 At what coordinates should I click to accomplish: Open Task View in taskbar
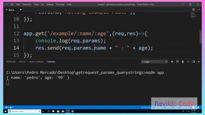pyautogui.click(x=44, y=111)
